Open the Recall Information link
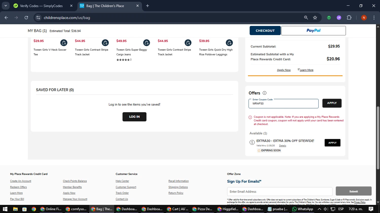 [x=178, y=181]
